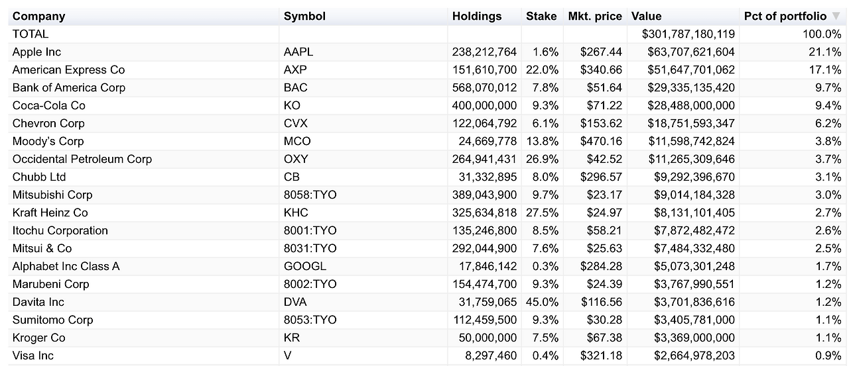This screenshot has width=849, height=366.
Task: Select the Apple Inc company cell
Action: tap(36, 52)
